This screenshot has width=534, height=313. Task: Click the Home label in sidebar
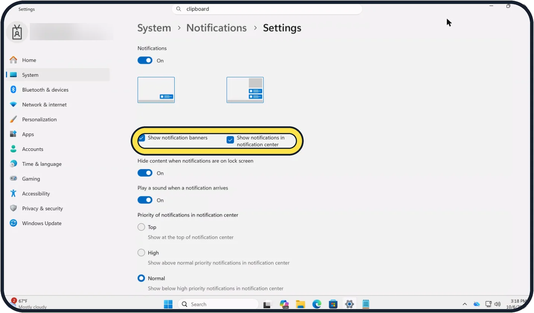point(29,60)
